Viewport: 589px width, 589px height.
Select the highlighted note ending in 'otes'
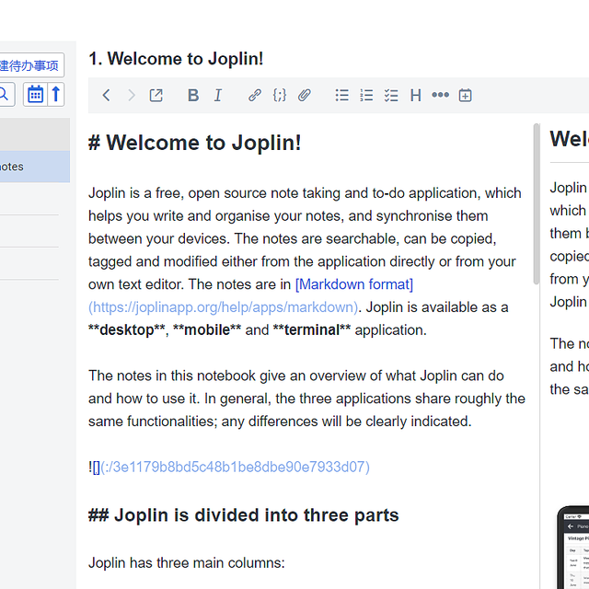[x=34, y=167]
